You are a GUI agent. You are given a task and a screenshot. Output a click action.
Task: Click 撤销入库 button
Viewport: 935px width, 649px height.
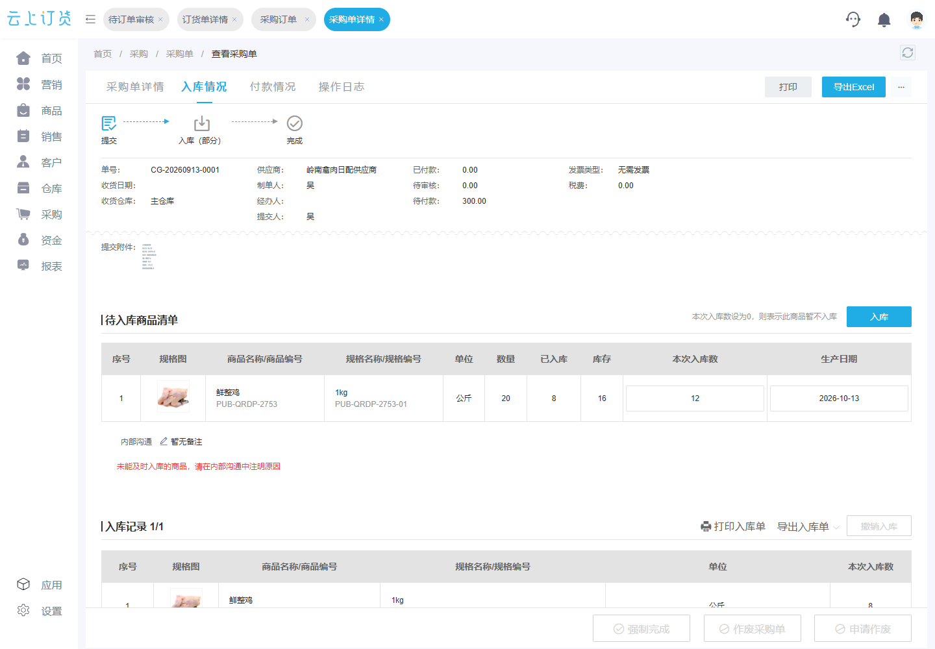click(x=879, y=526)
